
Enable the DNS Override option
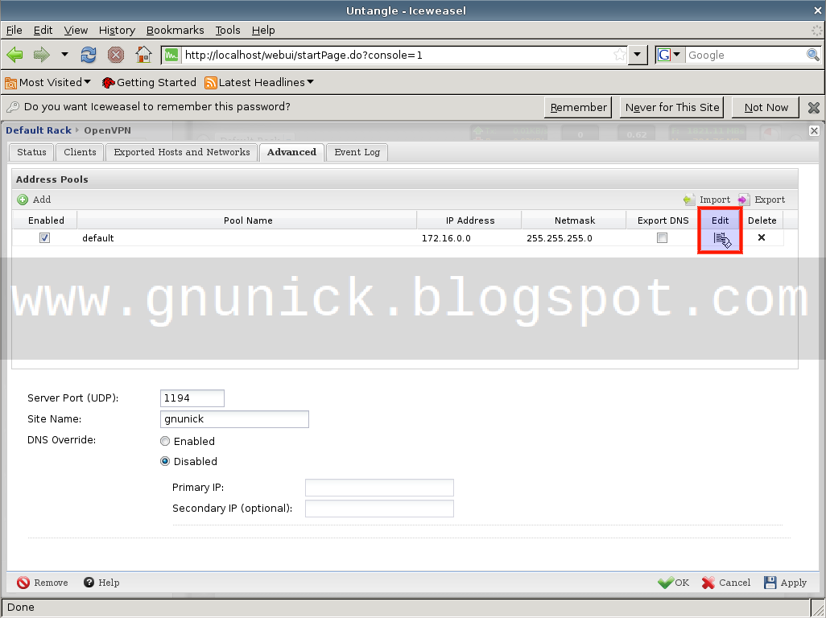tap(165, 441)
